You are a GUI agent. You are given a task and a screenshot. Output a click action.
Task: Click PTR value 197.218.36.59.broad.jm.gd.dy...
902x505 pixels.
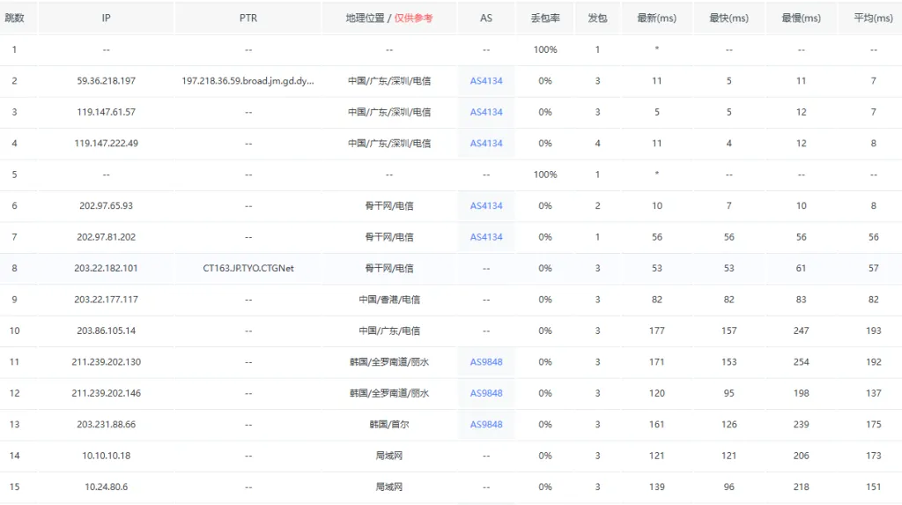coord(248,81)
